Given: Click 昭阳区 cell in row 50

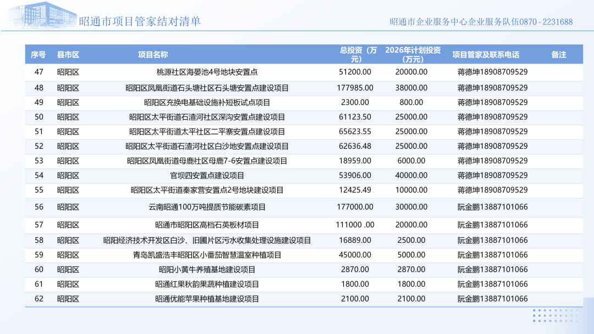Looking at the screenshot, I should pos(68,117).
